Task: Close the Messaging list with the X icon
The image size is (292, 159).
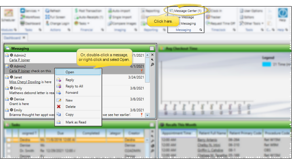Action: click(x=152, y=55)
